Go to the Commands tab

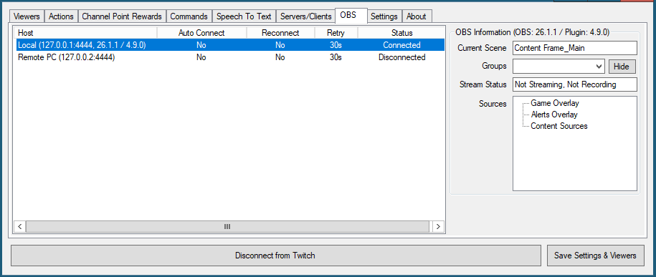click(x=189, y=16)
